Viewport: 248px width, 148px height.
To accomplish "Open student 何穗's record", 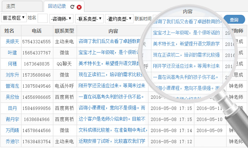I will pyautogui.click(x=12, y=64).
